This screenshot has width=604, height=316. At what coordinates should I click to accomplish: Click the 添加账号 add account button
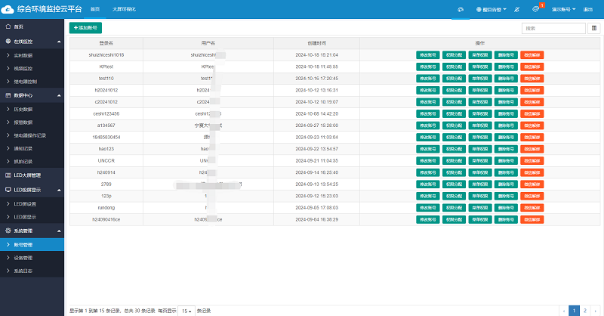point(85,27)
